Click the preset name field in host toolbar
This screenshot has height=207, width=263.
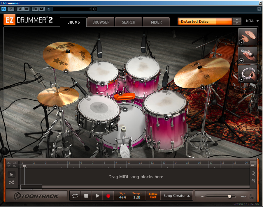click(71, 9)
